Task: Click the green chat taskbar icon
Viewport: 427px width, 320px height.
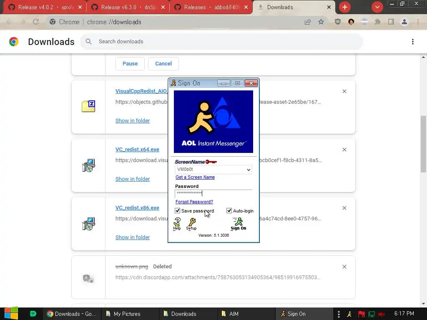Action: tap(33, 314)
